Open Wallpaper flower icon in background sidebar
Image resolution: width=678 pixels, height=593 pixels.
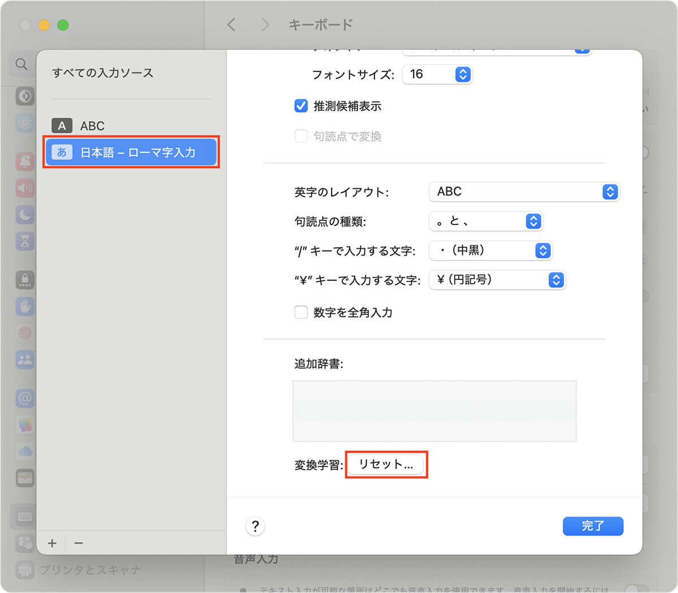(x=25, y=122)
